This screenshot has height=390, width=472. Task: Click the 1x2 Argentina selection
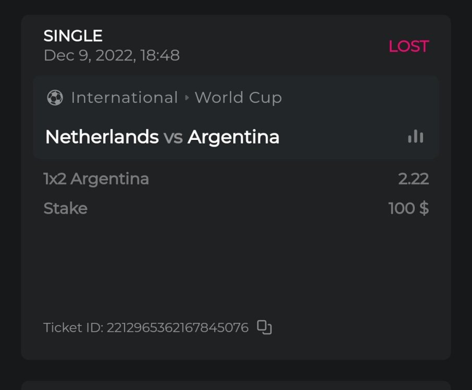[x=96, y=179]
